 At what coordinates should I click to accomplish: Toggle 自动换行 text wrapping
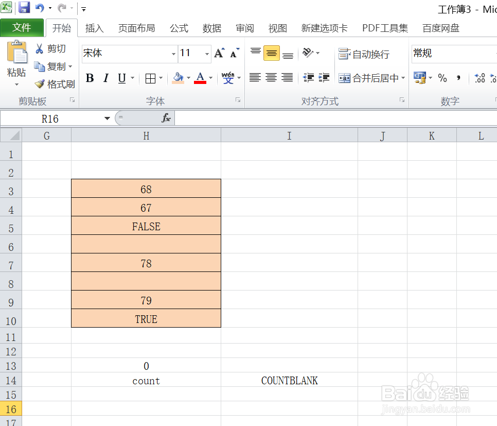pyautogui.click(x=365, y=53)
